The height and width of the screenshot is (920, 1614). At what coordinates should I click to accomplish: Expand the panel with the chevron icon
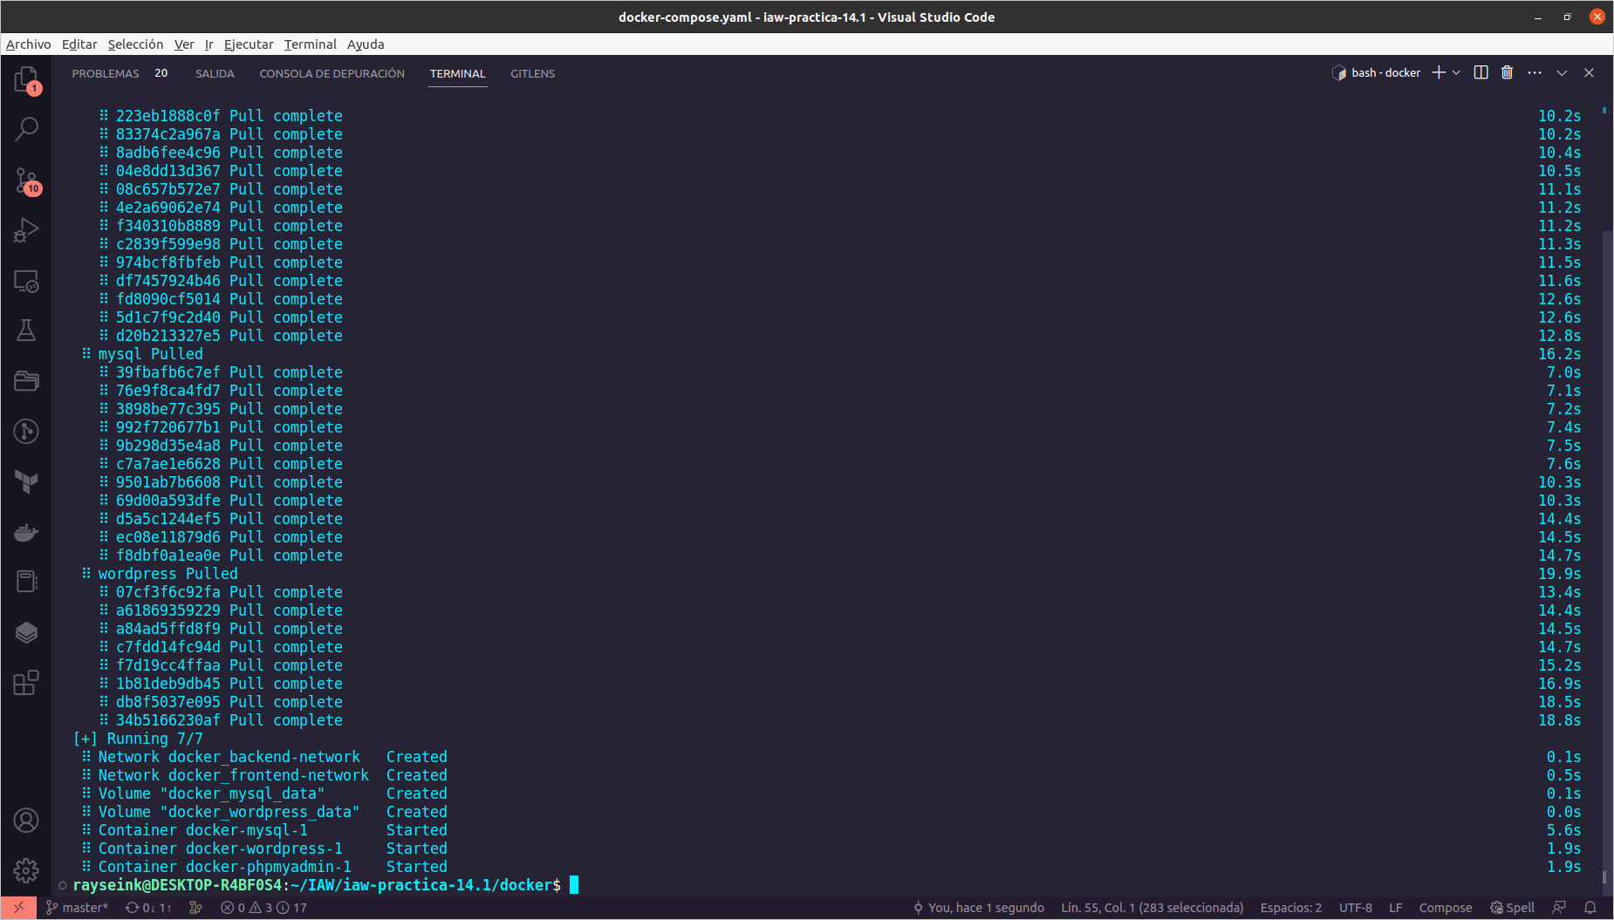point(1561,72)
